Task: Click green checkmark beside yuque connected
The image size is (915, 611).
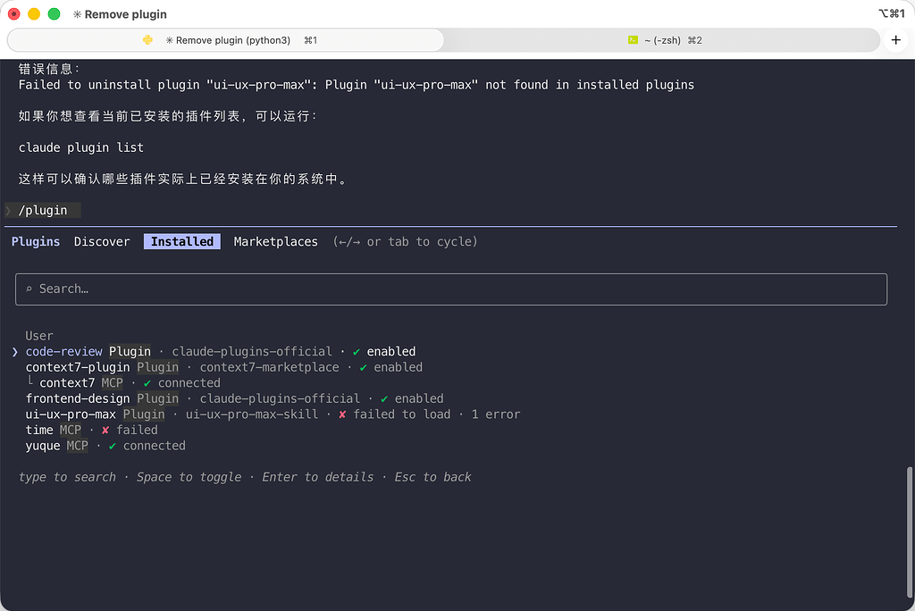Action: (x=113, y=447)
